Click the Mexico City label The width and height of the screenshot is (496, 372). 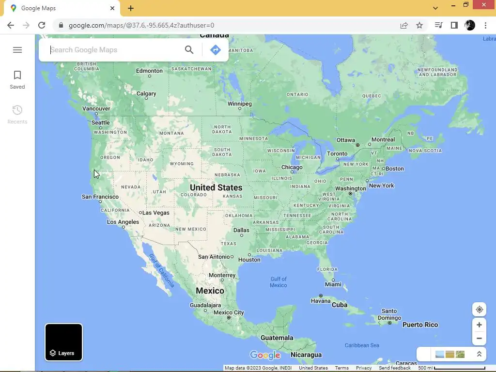point(229,312)
